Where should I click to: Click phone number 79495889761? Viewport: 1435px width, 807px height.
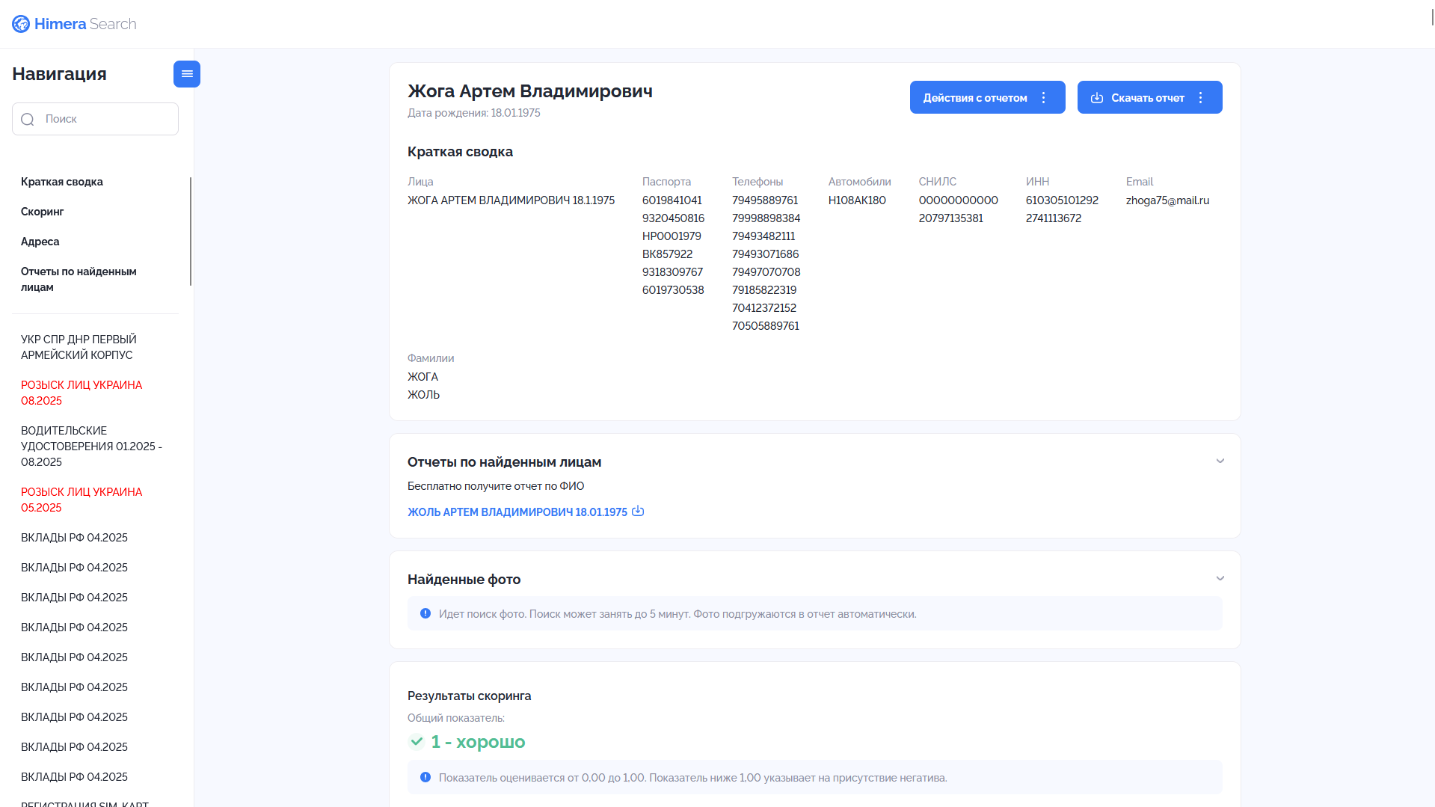point(765,200)
